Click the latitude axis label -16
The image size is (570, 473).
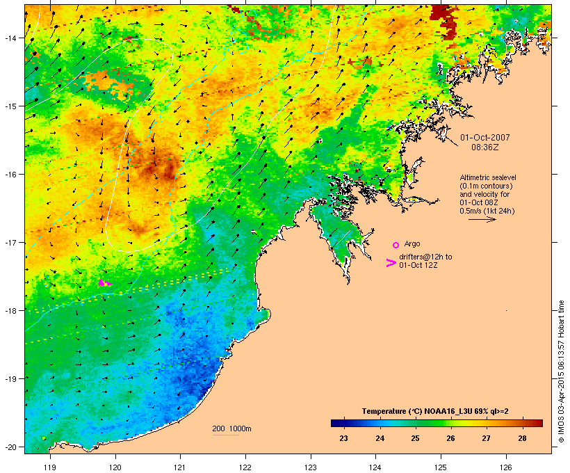(10, 175)
